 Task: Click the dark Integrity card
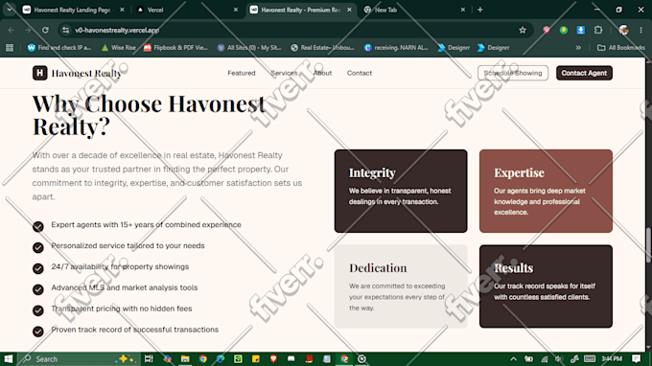[x=401, y=191]
